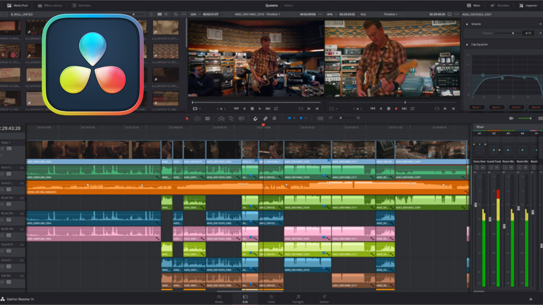Screen dimensions: 543x305
Task: Toggle loop in the timeline viewer
Action: click(412, 108)
